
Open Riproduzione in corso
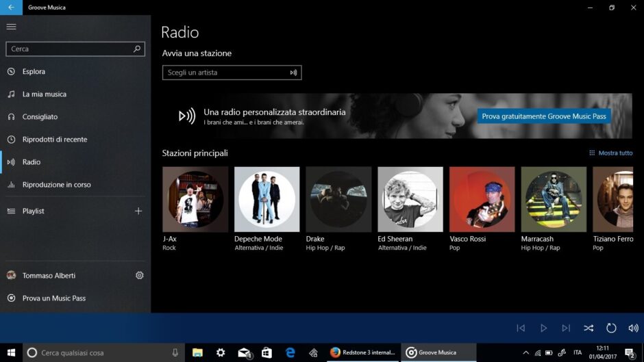(75, 184)
